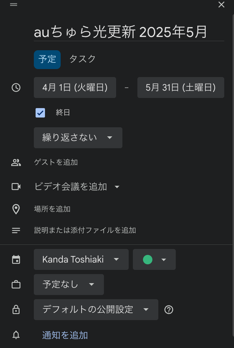
Task: Click the clock time icon
Action: pos(16,88)
